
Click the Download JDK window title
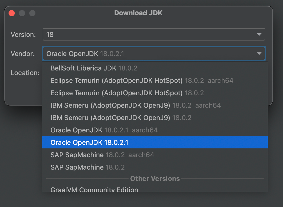tap(138, 13)
